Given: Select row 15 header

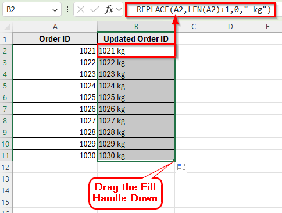Looking at the screenshot, I should 6,202.
